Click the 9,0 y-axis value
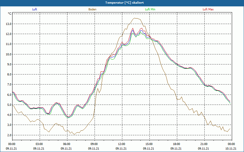This screenshot has height=152, width=244. point(9,64)
